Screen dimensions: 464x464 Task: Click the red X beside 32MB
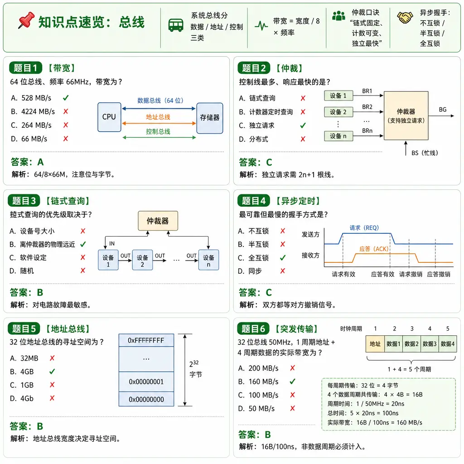52,358
